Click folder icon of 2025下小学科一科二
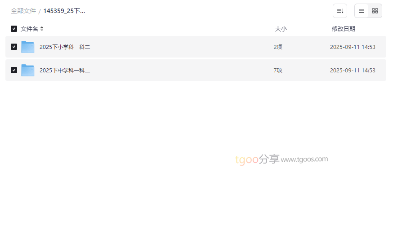This screenshot has width=393, height=231. coord(28,47)
